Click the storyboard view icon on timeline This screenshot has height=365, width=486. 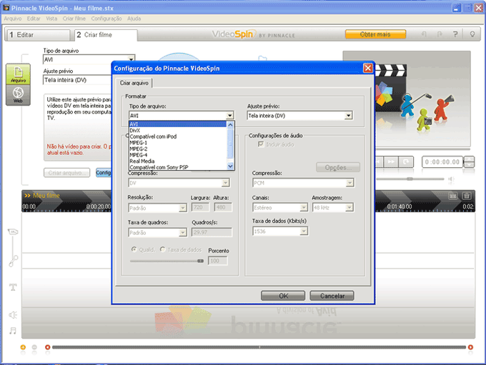point(453,196)
